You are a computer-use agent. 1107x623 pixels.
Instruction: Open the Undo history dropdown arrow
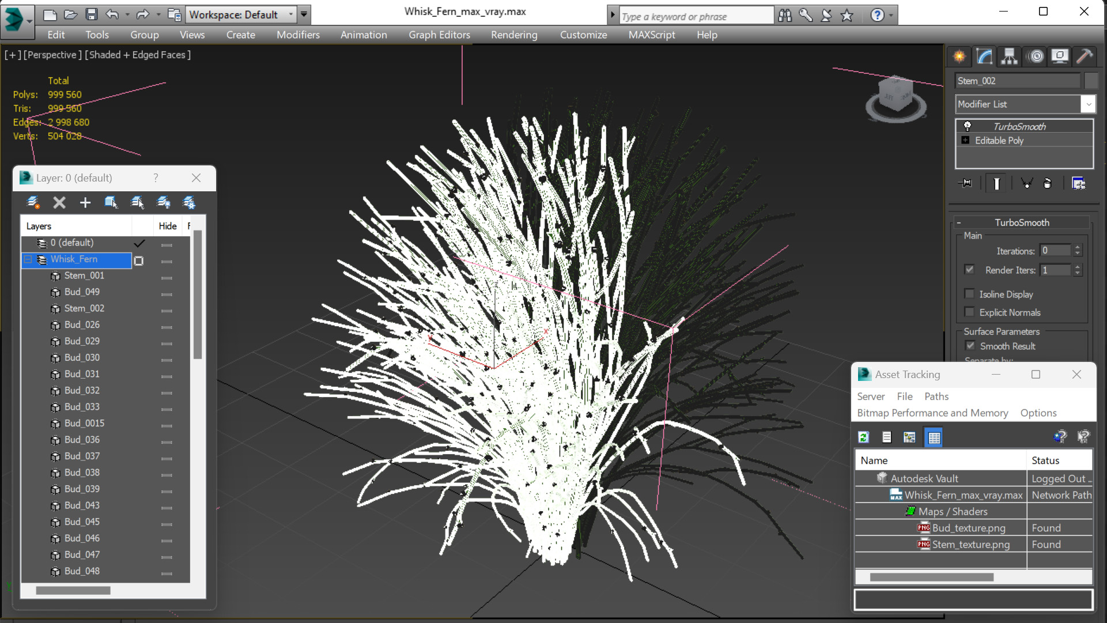click(127, 15)
